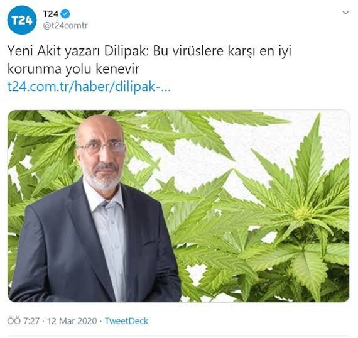
Task: Click the blue verified badge beside T24
Action: point(66,14)
